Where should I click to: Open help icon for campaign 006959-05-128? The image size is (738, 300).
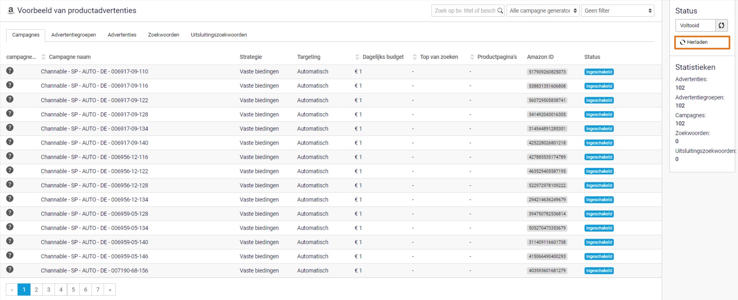point(10,212)
